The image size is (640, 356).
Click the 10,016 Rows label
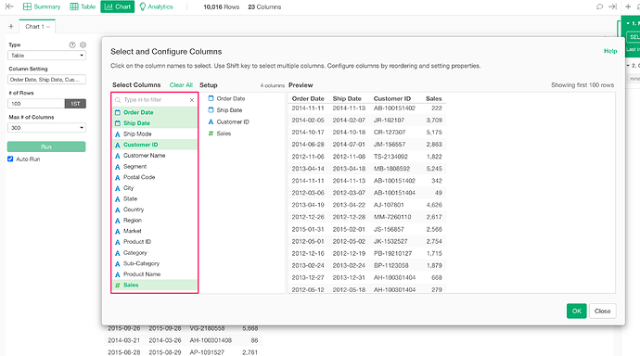[222, 6]
